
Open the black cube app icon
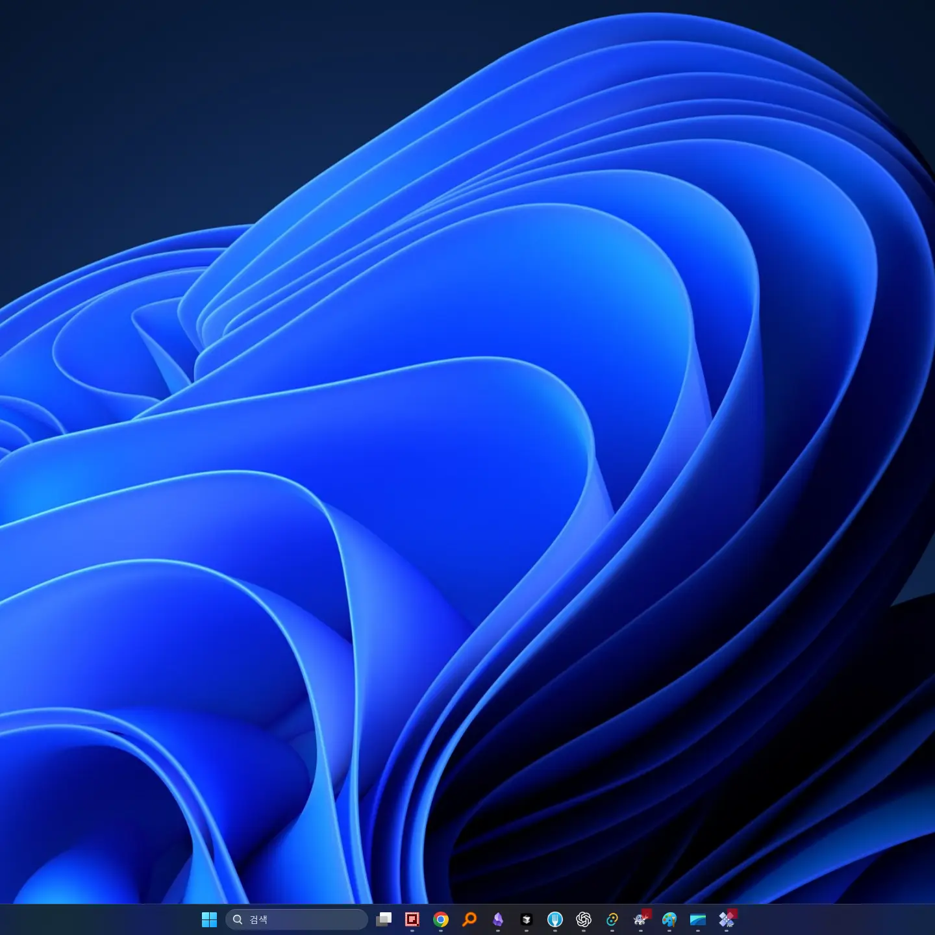tap(527, 919)
